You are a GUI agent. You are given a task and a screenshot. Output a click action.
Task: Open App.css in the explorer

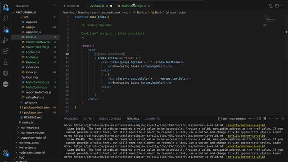coord(31,22)
